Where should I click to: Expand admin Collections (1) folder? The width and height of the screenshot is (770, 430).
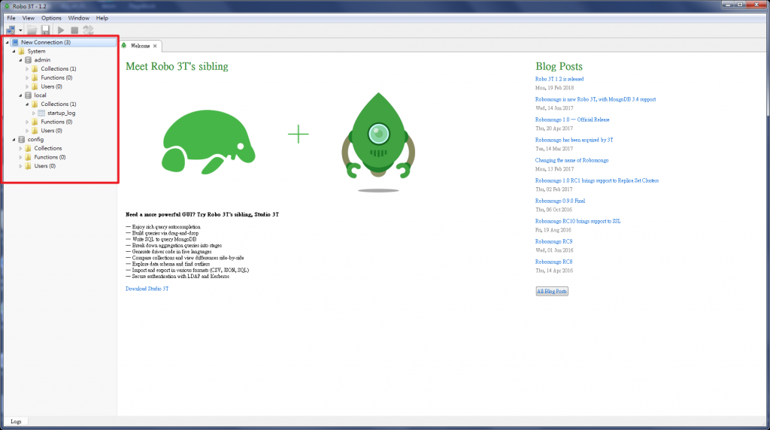point(27,68)
